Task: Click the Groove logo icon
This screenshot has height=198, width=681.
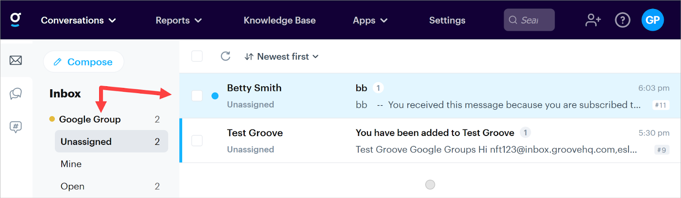Action: pos(16,20)
